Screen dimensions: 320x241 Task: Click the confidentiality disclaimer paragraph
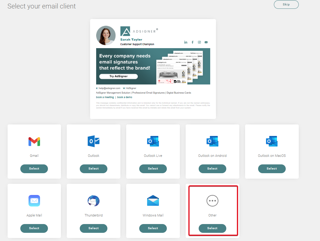point(153,105)
